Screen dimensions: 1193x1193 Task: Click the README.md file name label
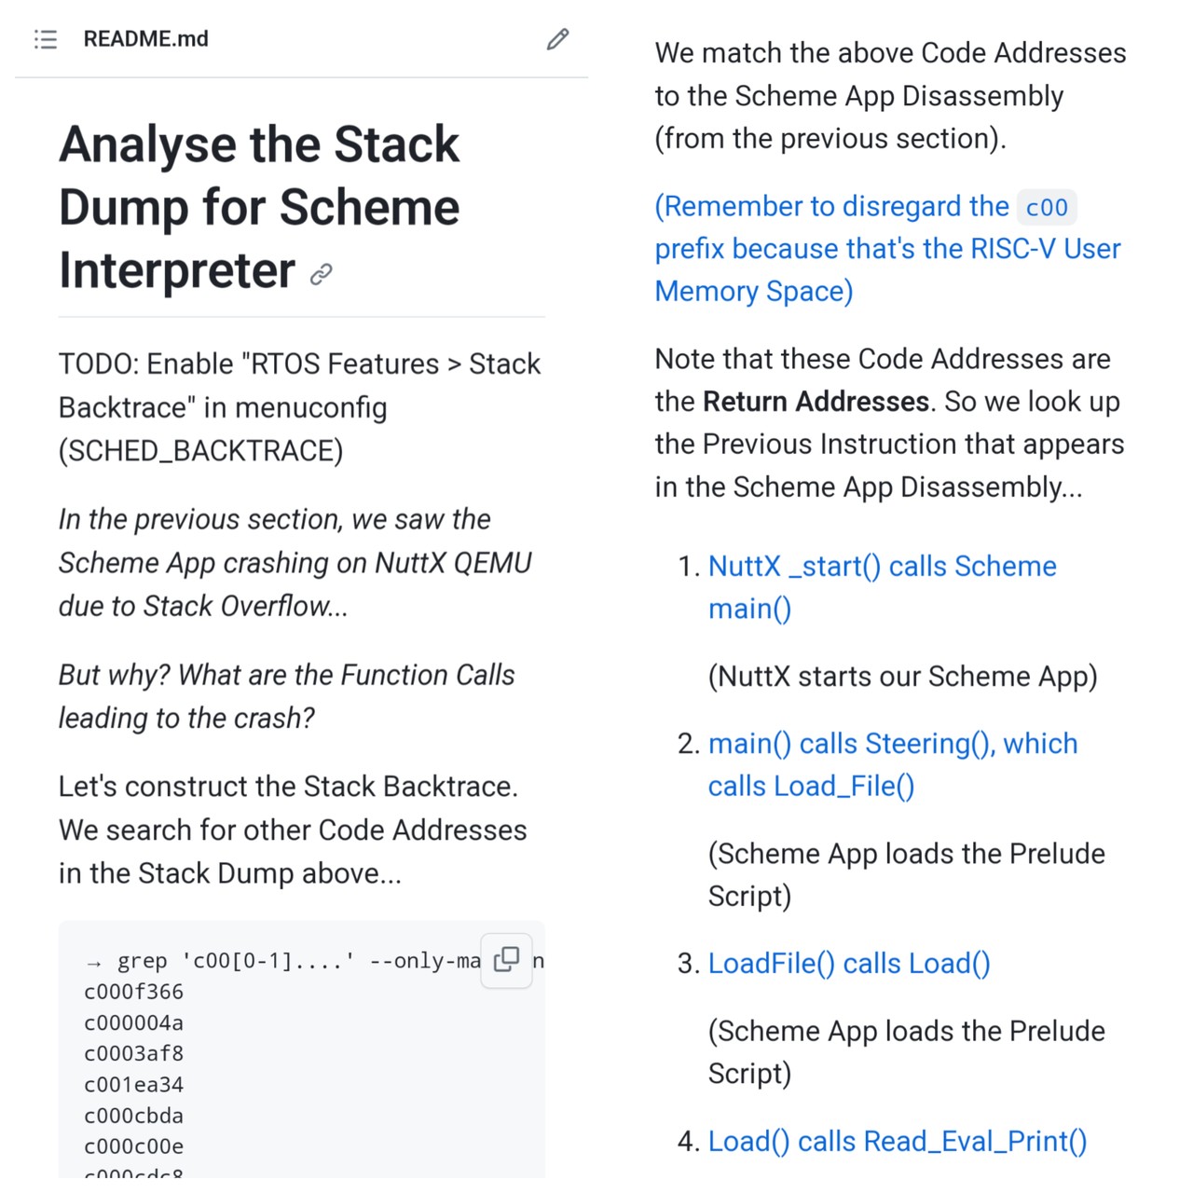click(145, 39)
